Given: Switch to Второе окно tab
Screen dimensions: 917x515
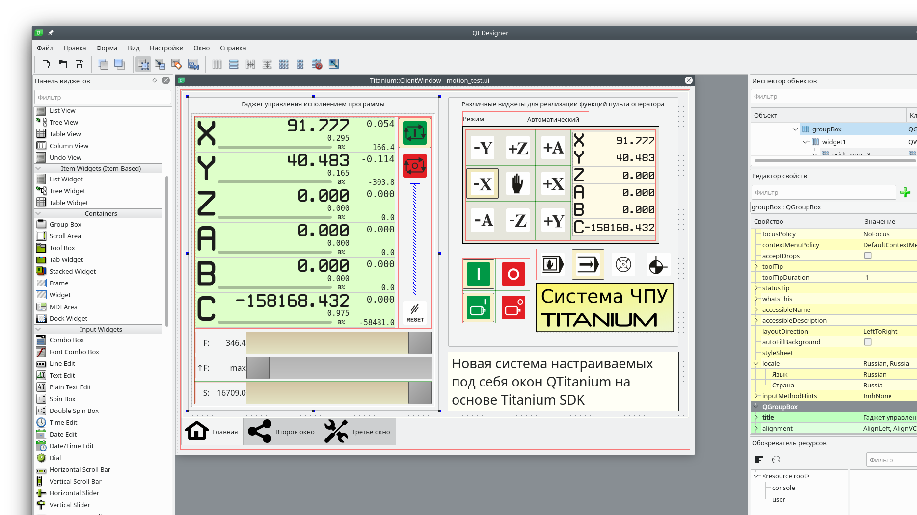Looking at the screenshot, I should click(x=282, y=432).
